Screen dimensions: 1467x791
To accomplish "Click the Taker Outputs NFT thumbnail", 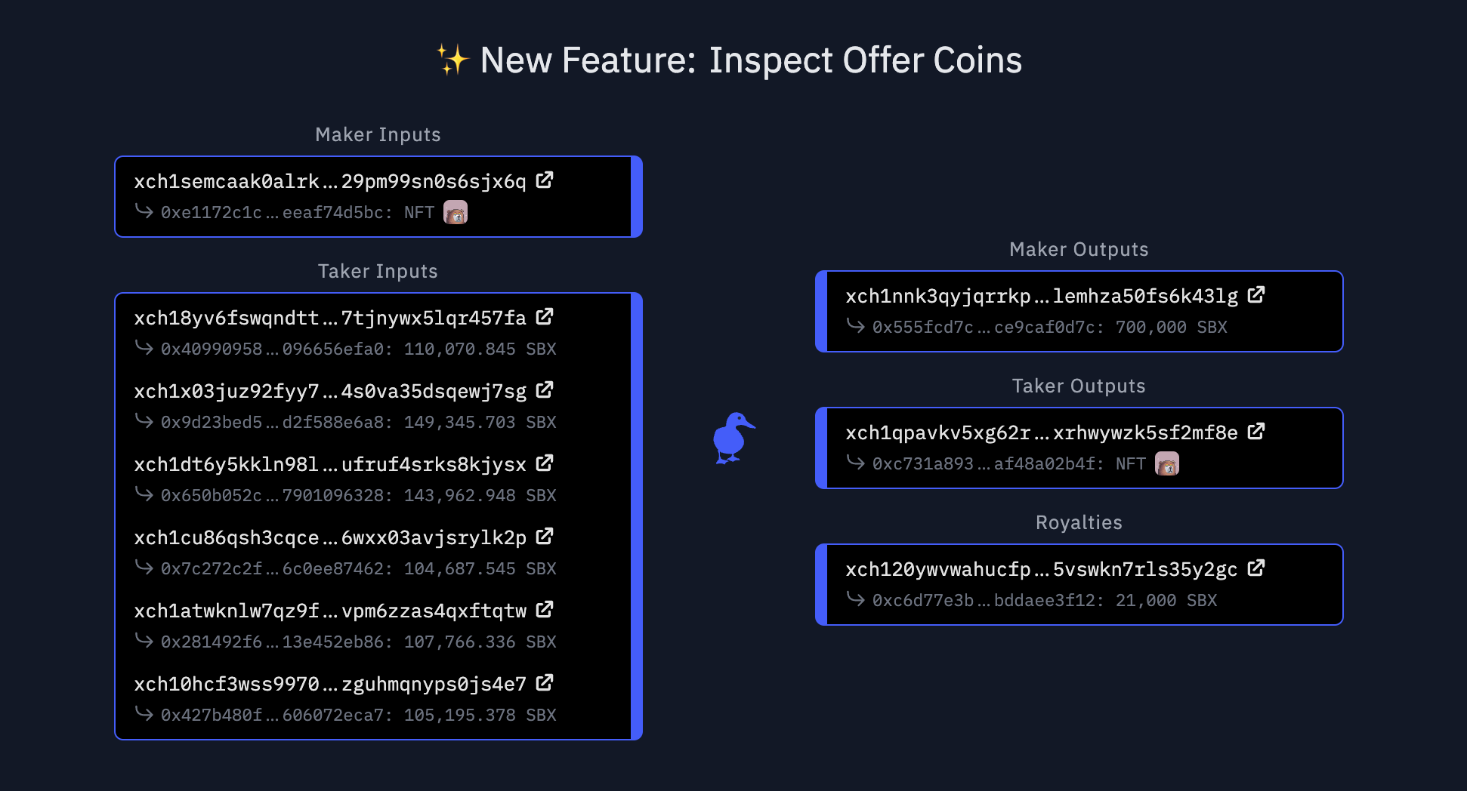I will tap(1167, 464).
